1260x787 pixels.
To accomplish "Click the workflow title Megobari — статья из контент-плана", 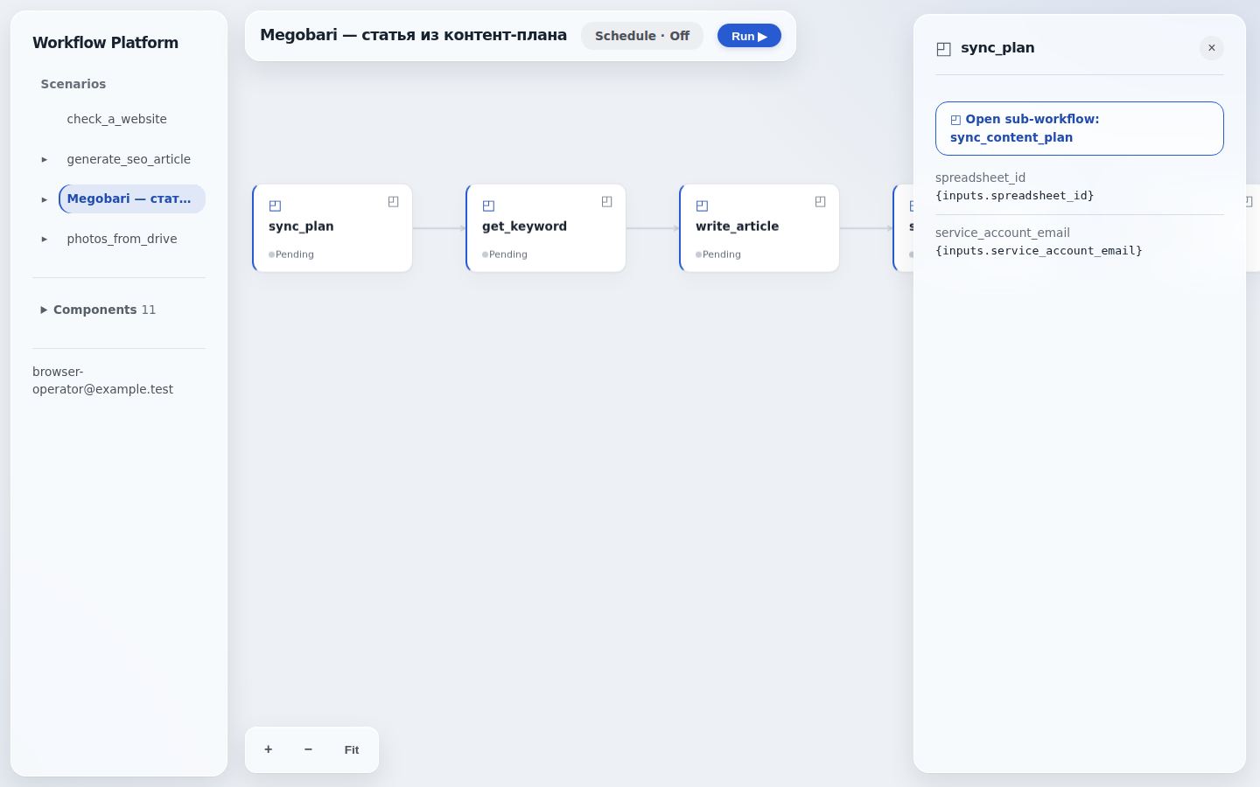I will click(x=414, y=35).
